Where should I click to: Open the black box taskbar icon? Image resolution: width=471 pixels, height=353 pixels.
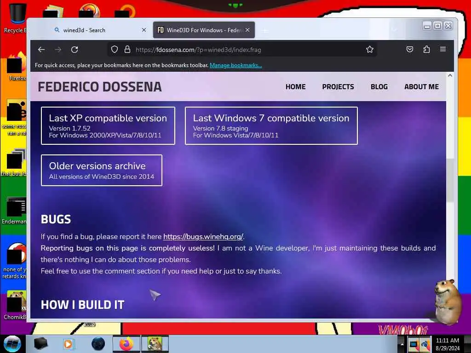pos(40,344)
